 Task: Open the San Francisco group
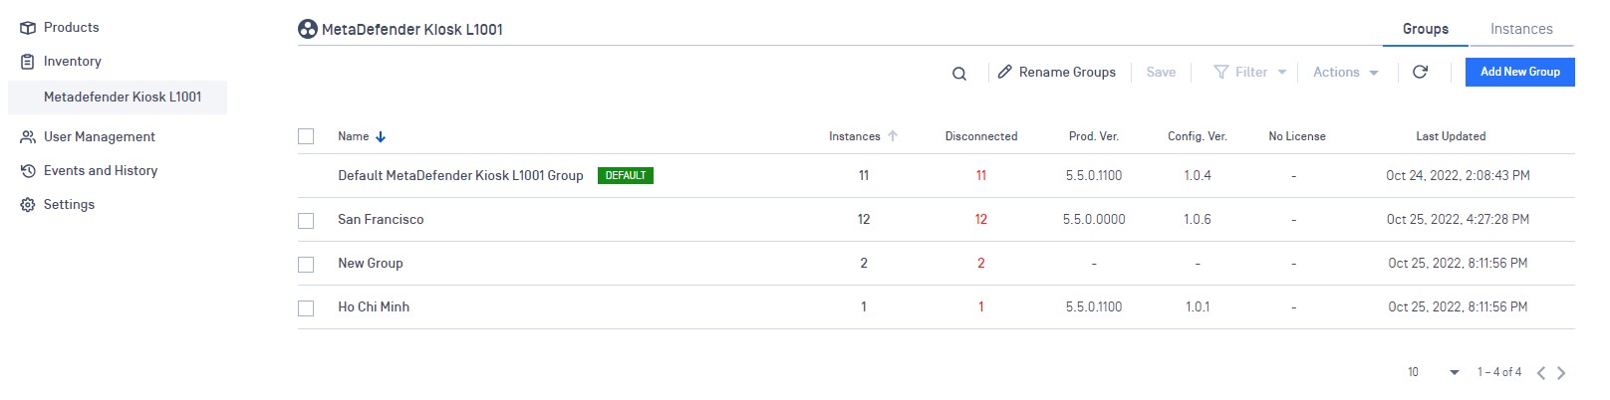pyautogui.click(x=381, y=220)
